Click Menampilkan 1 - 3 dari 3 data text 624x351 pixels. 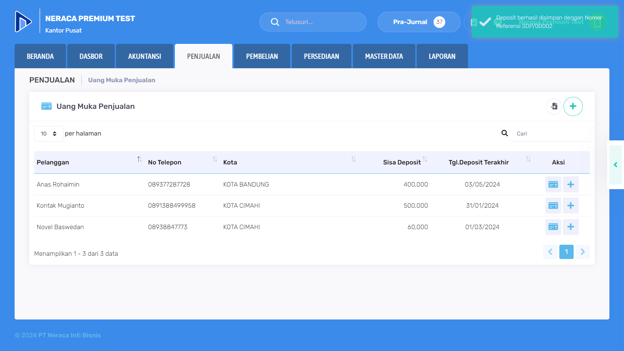pyautogui.click(x=76, y=253)
